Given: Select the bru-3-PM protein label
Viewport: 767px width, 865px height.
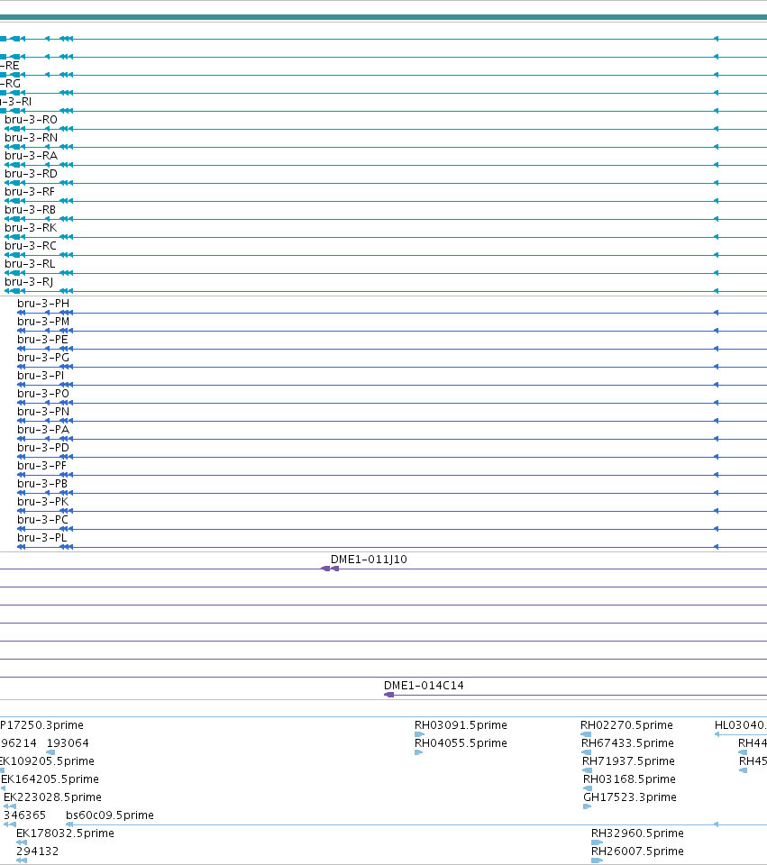Looking at the screenshot, I should (43, 322).
